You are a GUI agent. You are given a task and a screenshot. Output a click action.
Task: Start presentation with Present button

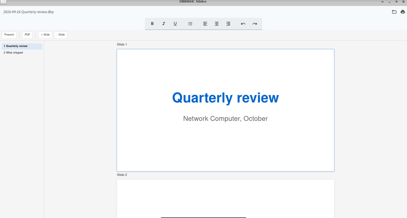click(x=9, y=35)
